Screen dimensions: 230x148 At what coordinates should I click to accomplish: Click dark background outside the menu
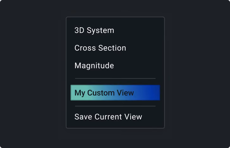32,73
